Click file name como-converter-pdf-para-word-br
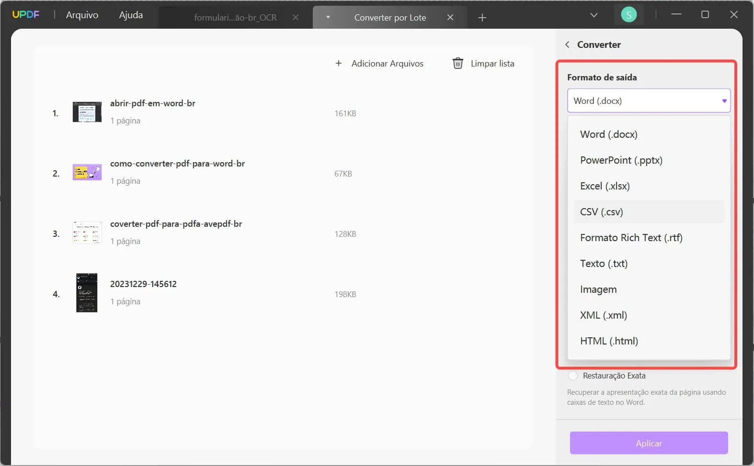This screenshot has height=466, width=754. (x=177, y=163)
